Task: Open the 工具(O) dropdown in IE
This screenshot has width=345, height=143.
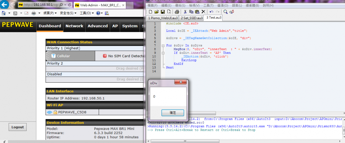Action: (87, 13)
